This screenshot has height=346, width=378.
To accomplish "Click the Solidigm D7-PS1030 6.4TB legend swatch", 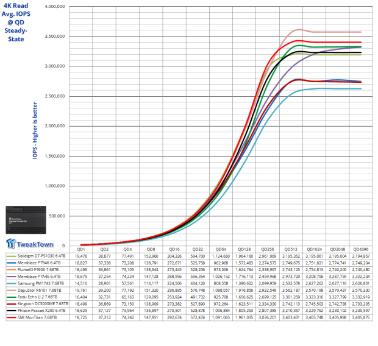I will coord(12,256).
